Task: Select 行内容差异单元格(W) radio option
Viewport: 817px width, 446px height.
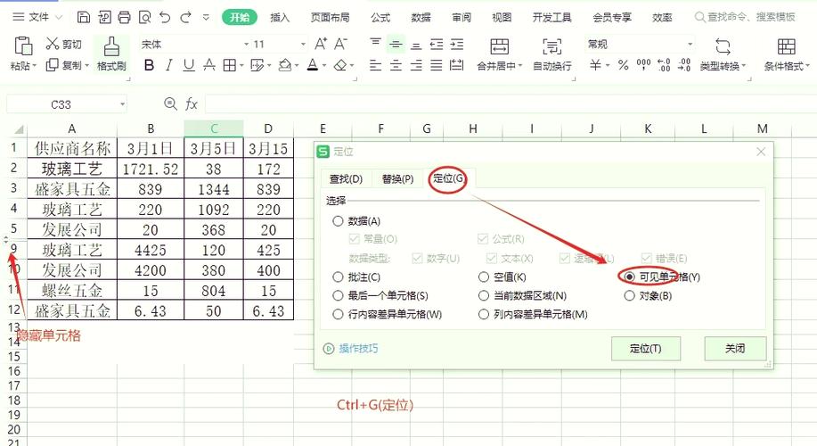Action: (x=338, y=315)
